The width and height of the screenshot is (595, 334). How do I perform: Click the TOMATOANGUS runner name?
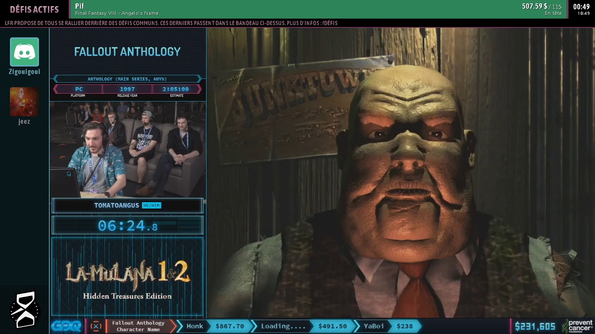117,205
